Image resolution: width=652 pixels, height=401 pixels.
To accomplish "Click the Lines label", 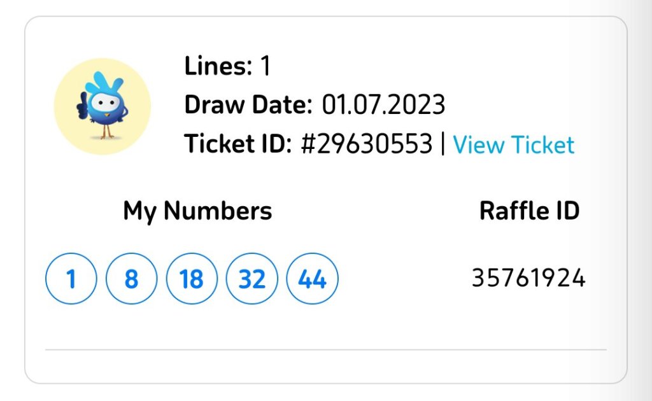I will (218, 66).
